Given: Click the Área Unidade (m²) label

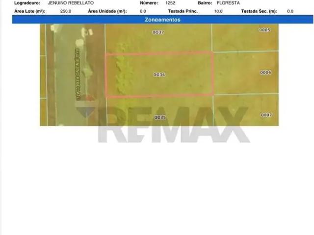Looking at the screenshot, I should [107, 11].
